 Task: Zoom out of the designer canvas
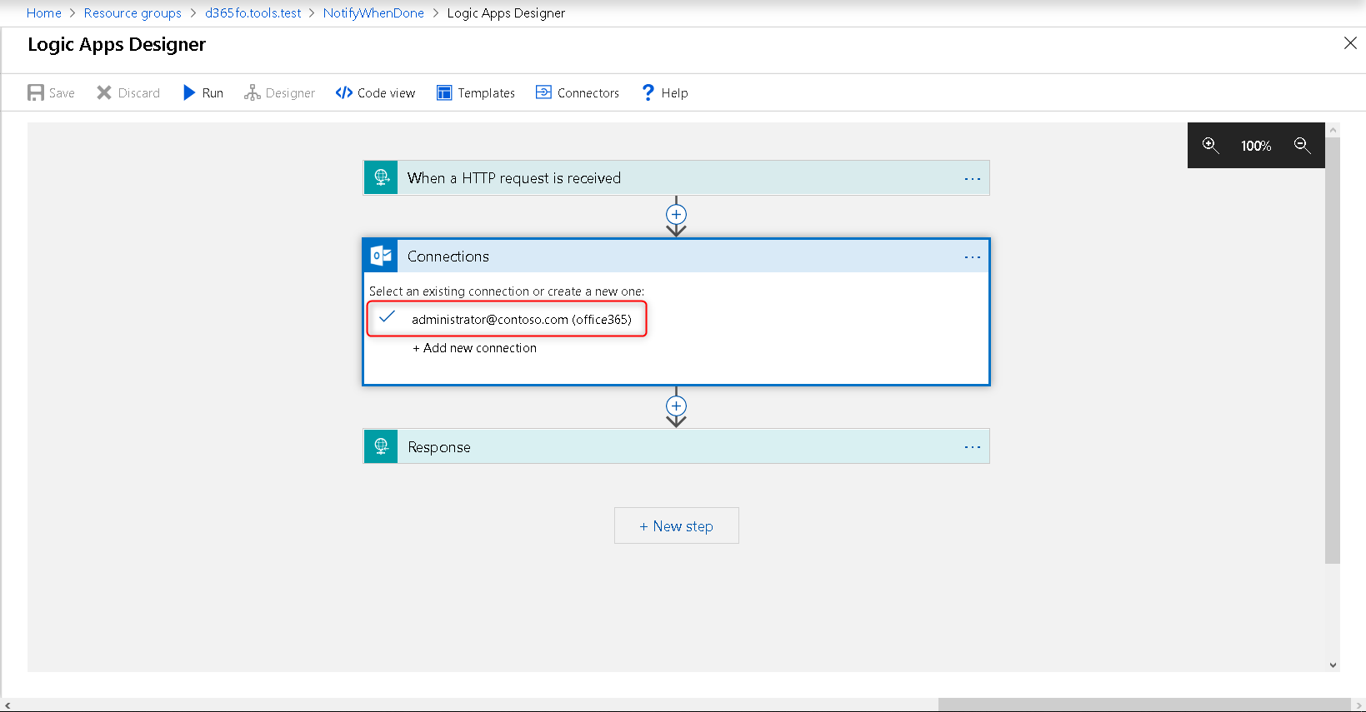coord(1302,146)
